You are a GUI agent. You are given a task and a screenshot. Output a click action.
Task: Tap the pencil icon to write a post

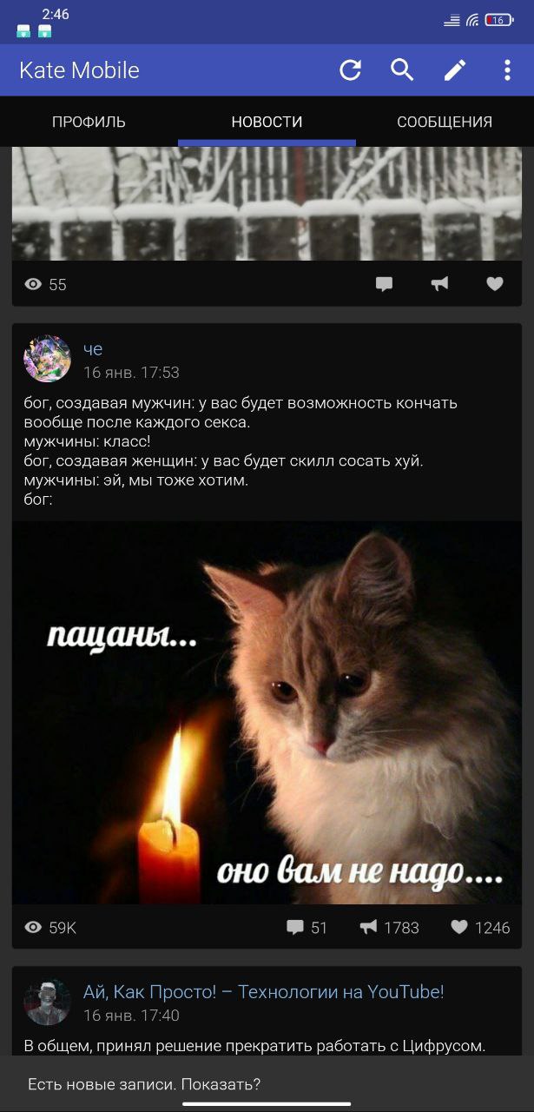point(455,70)
